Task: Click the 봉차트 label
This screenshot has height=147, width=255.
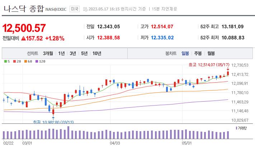Action: pyautogui.click(x=171, y=53)
